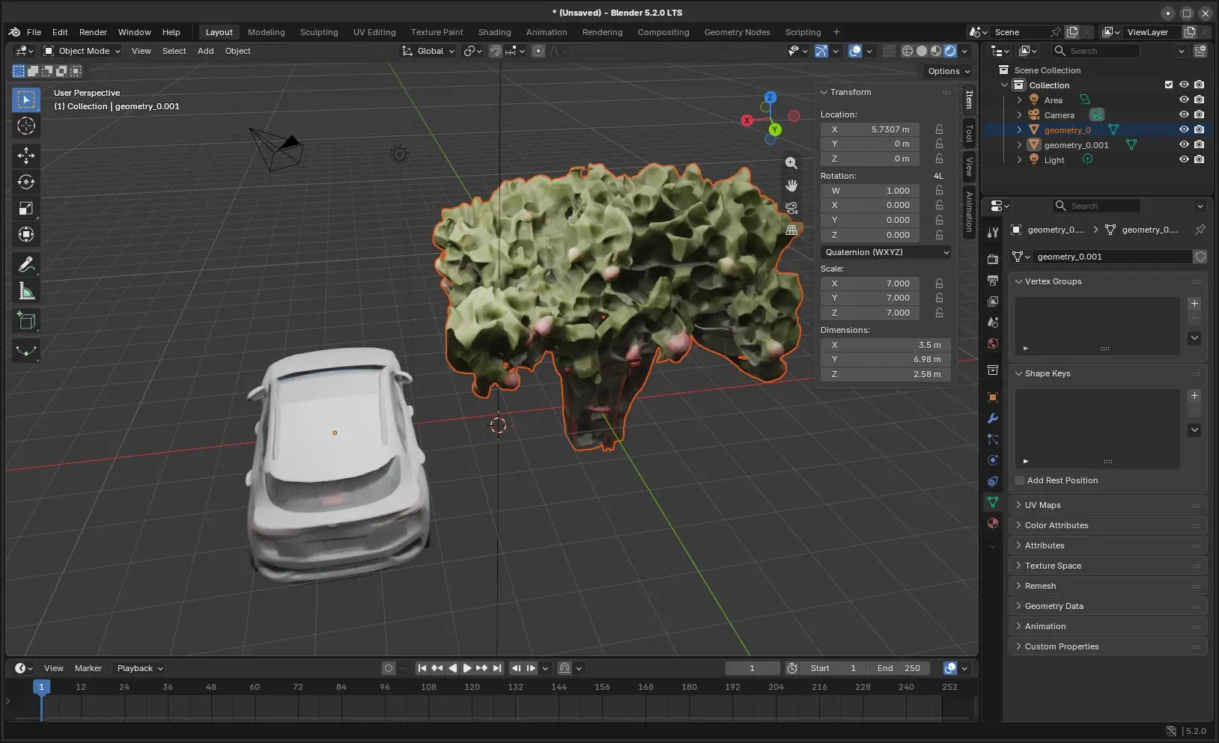Viewport: 1219px width, 743px height.
Task: Open the Physics properties tab
Action: (x=993, y=460)
